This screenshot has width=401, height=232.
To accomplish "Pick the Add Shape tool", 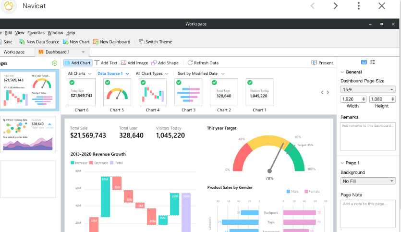I will pyautogui.click(x=165, y=63).
